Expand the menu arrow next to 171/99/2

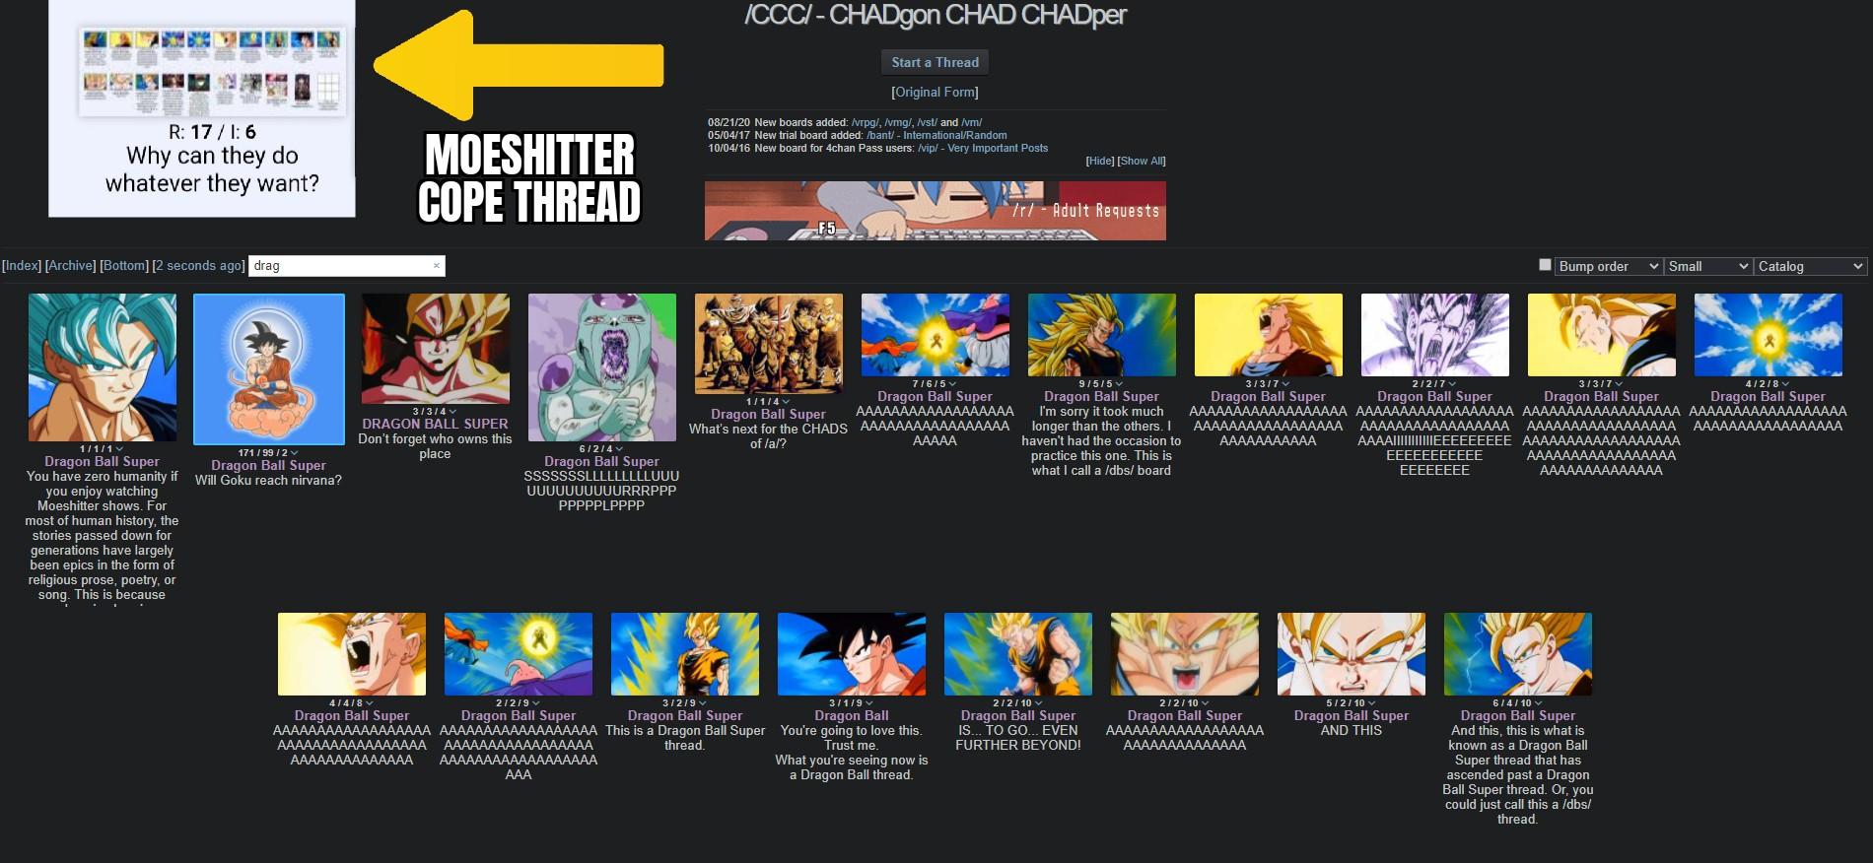click(x=295, y=453)
